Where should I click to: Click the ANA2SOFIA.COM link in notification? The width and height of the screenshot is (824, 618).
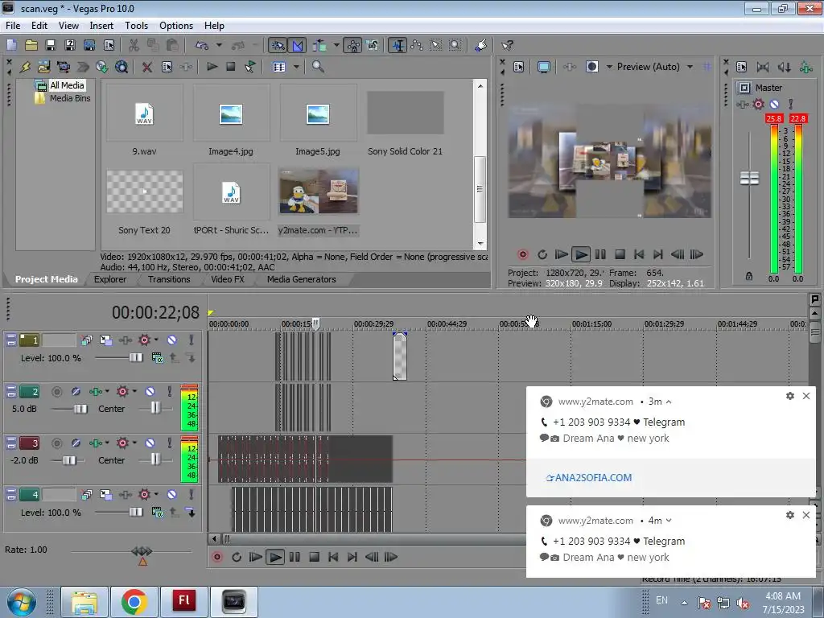(589, 477)
